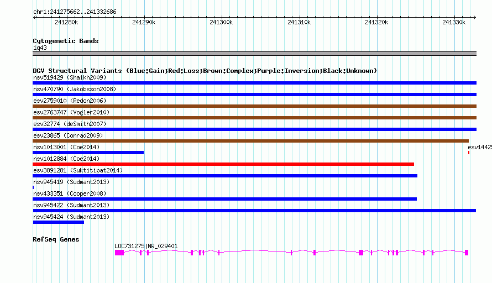
Task: Click the esv3891281 (Suktitipat2014) label
Action: 78,170
